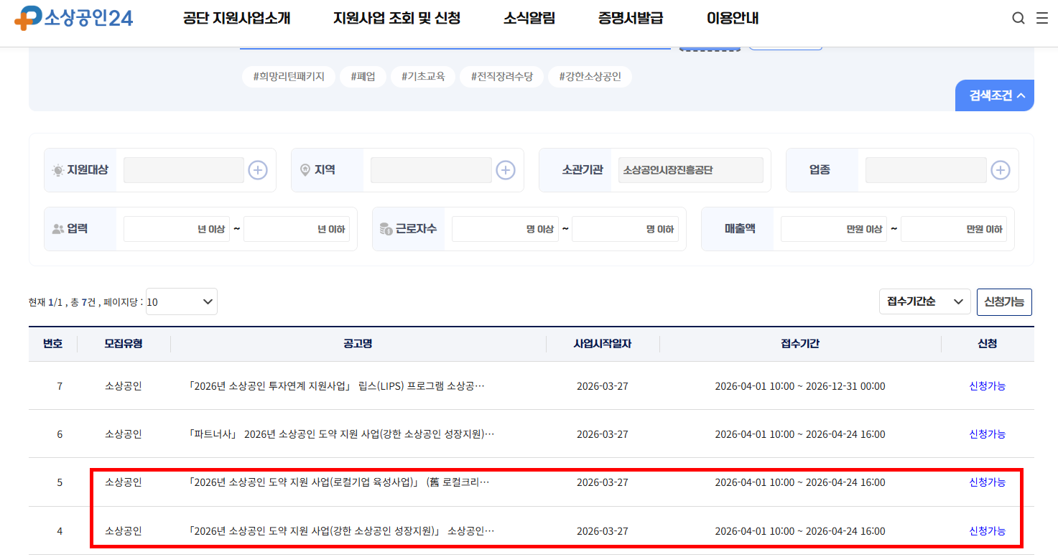The width and height of the screenshot is (1058, 557).
Task: Open the 접수기간순 sort dropdown
Action: point(925,302)
